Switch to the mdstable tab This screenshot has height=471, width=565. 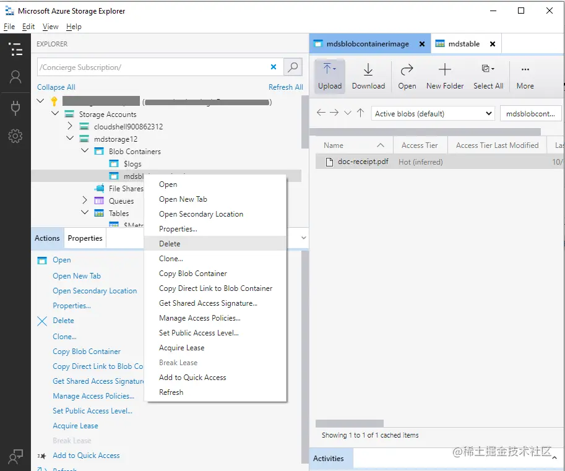click(x=465, y=43)
